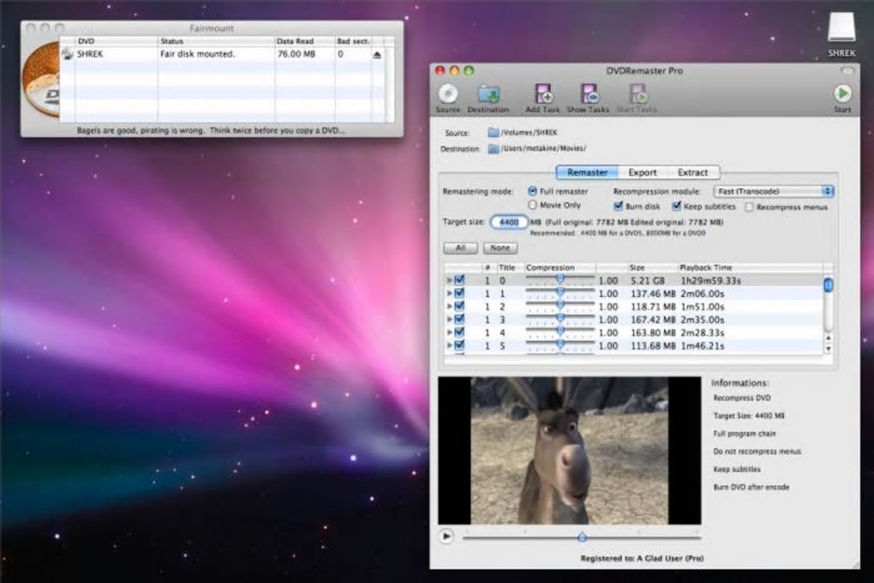Expand the title 2 row triangle
This screenshot has height=583, width=874.
449,306
